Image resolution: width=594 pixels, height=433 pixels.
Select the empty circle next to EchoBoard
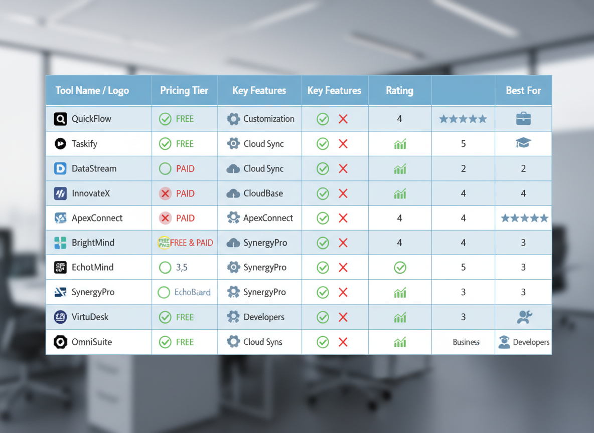click(164, 292)
